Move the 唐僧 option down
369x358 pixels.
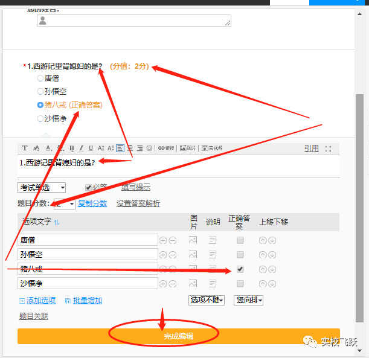pyautogui.click(x=272, y=240)
